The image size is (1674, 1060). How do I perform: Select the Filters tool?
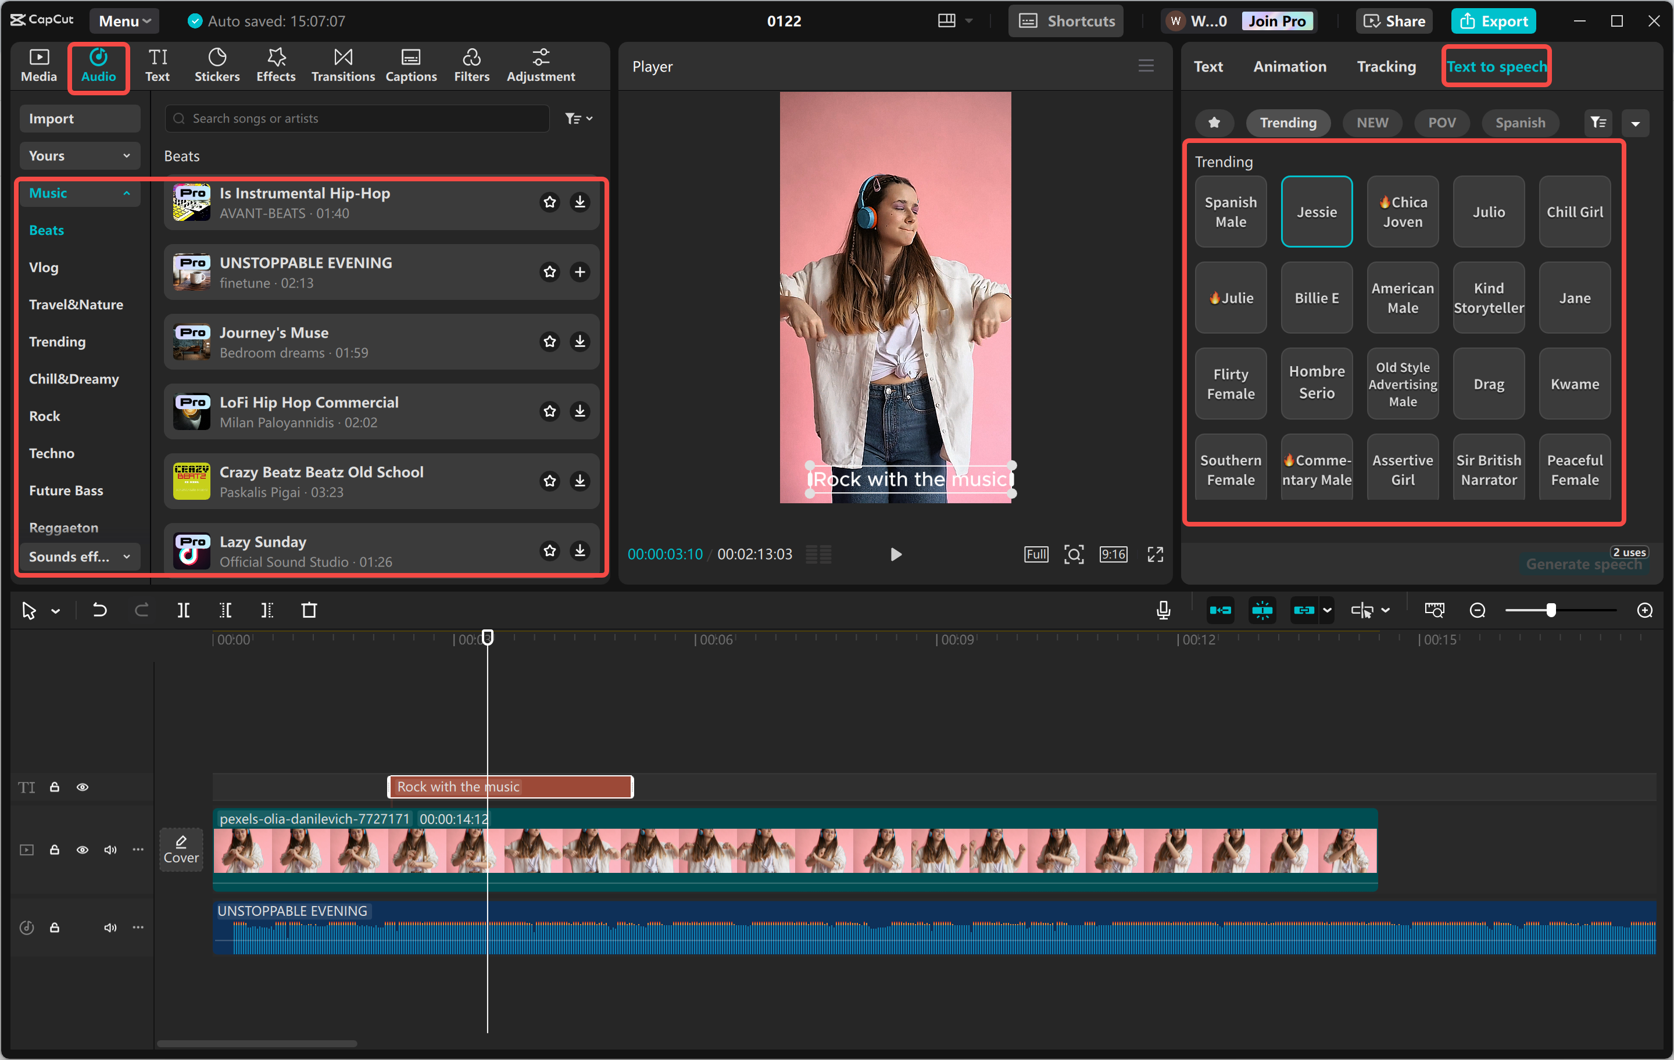pyautogui.click(x=471, y=65)
